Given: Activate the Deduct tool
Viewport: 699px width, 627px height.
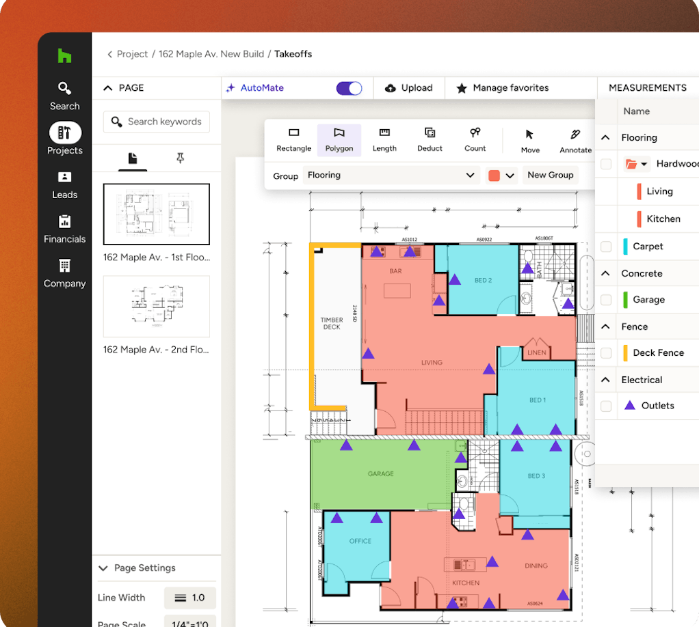Looking at the screenshot, I should tap(430, 139).
